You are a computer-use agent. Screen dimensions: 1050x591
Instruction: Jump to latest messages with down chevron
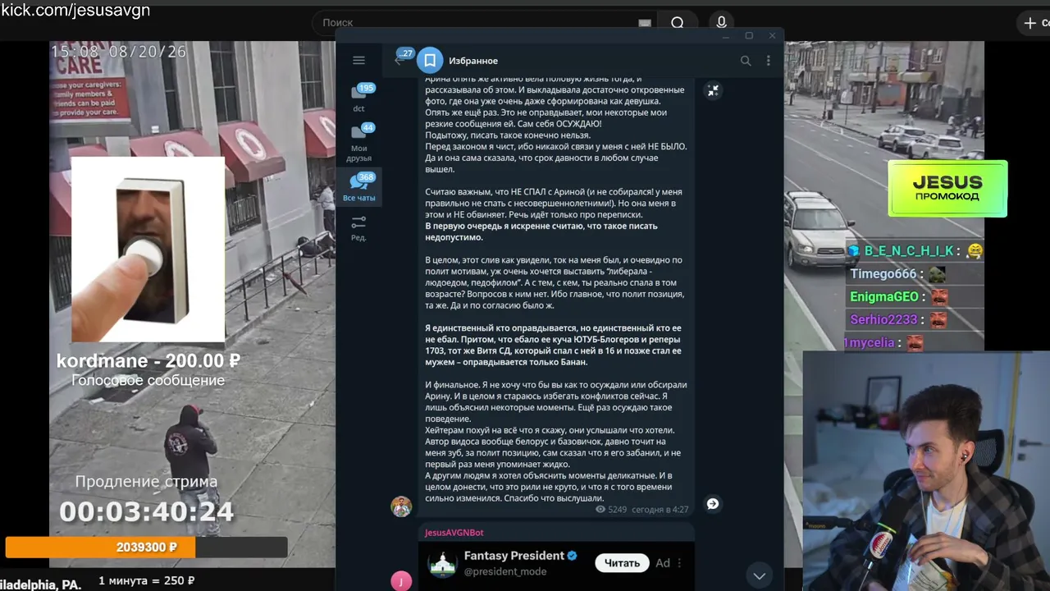[760, 575]
